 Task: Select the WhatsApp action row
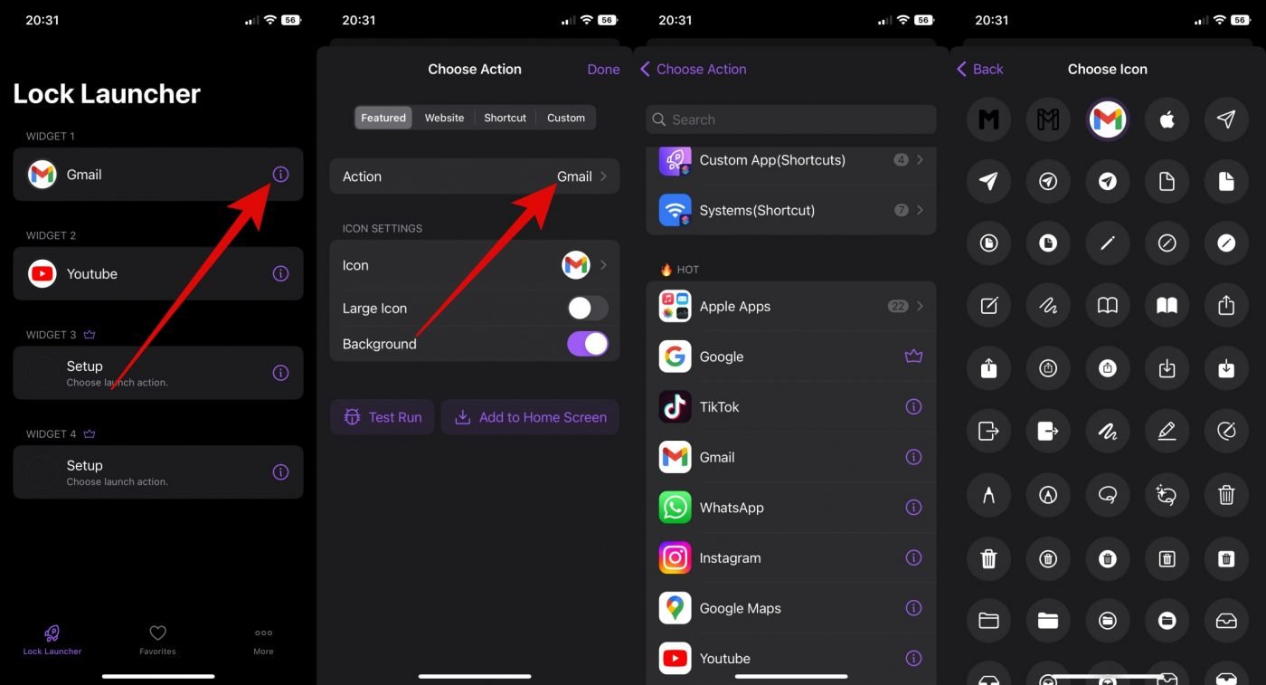(791, 508)
